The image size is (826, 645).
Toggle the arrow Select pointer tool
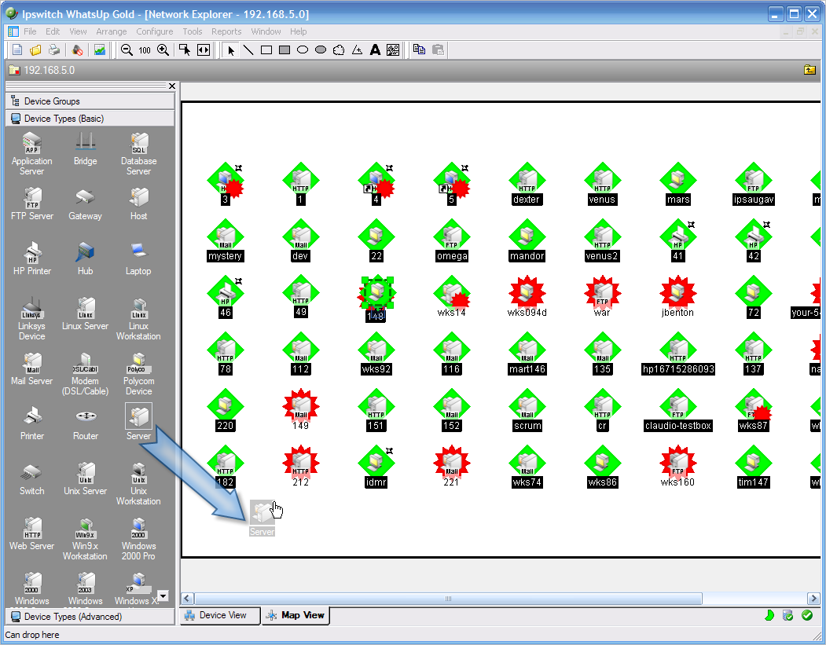coord(230,49)
